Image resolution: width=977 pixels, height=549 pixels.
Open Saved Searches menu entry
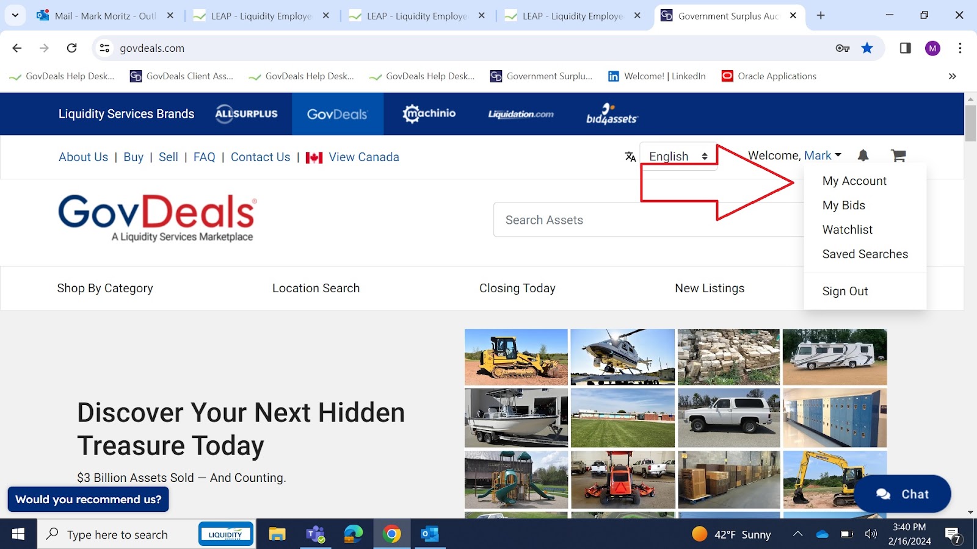pyautogui.click(x=865, y=254)
